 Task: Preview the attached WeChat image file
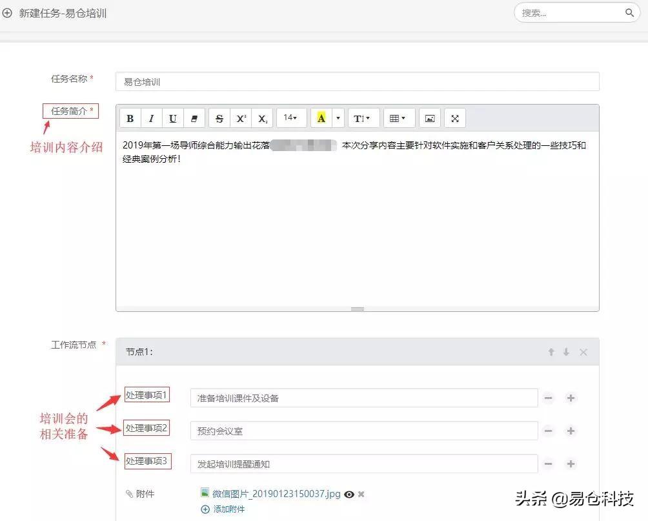[x=349, y=494]
